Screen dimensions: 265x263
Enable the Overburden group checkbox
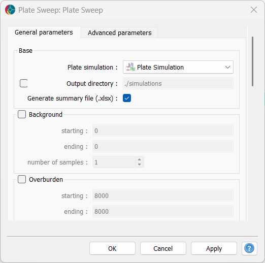(22, 179)
